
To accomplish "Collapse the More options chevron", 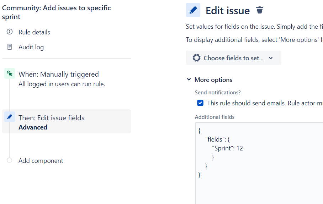I will click(189, 80).
